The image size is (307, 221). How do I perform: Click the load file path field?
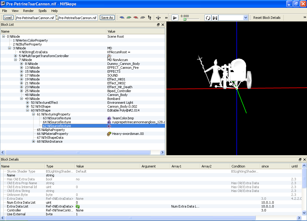tap(35, 18)
